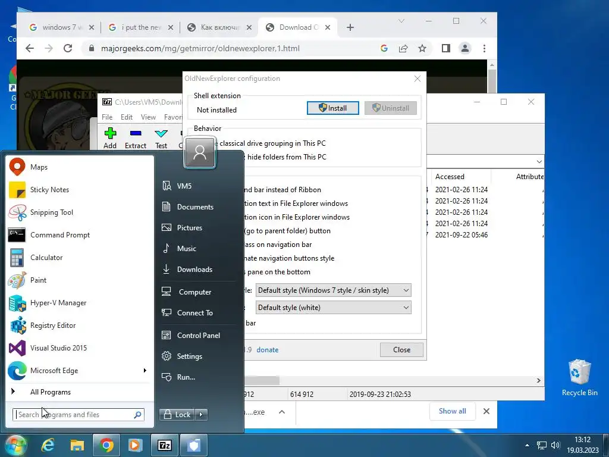Open Chrome's side panel
Image resolution: width=609 pixels, height=457 pixels.
click(446, 48)
